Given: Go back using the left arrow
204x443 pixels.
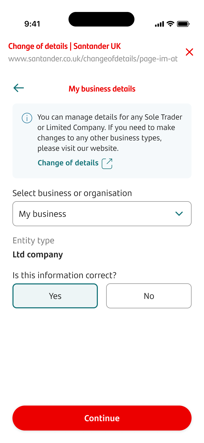Looking at the screenshot, I should (x=19, y=88).
